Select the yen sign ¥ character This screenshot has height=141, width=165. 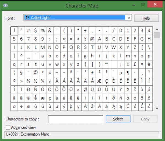coord(149,64)
